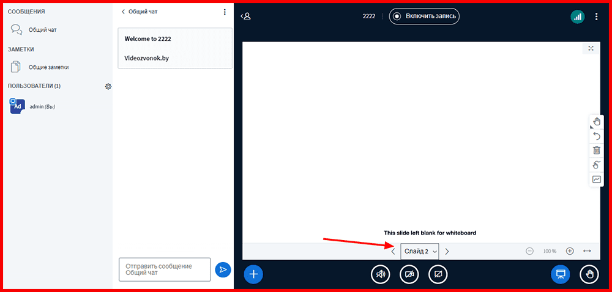Viewport: 612px width, 292px height.
Task: Open Общие заметки shared notes
Action: [x=48, y=67]
